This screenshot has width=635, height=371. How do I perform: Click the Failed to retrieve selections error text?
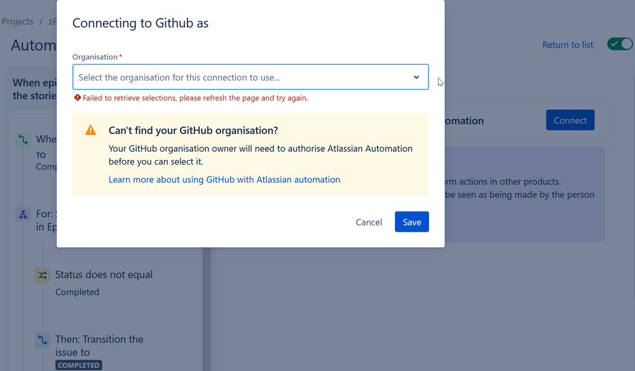195,98
